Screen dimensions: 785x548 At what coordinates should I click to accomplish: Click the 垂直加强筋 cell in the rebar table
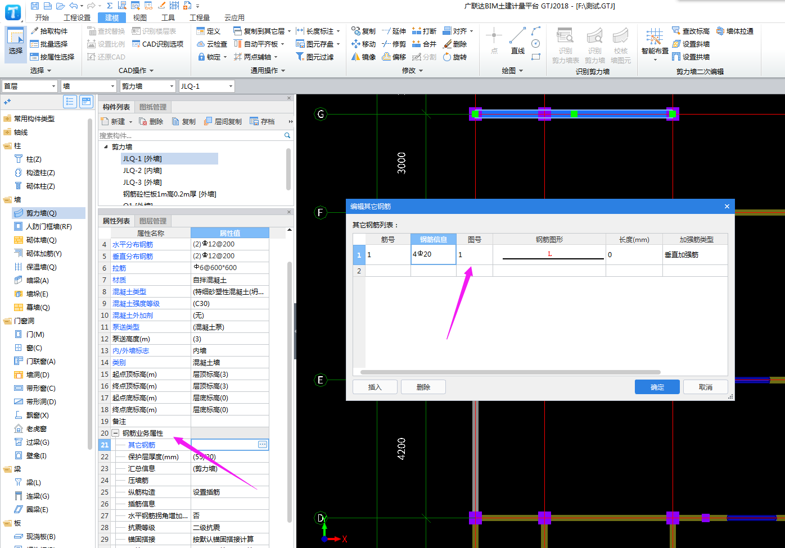click(695, 254)
